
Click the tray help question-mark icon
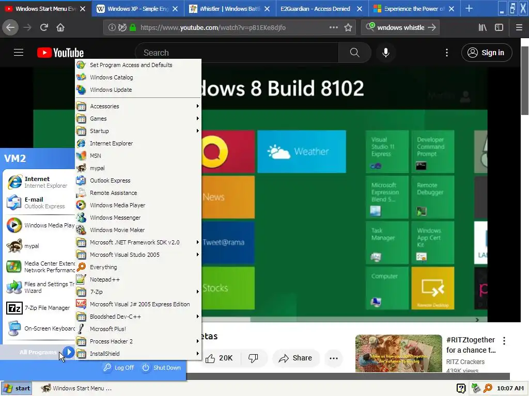click(461, 388)
